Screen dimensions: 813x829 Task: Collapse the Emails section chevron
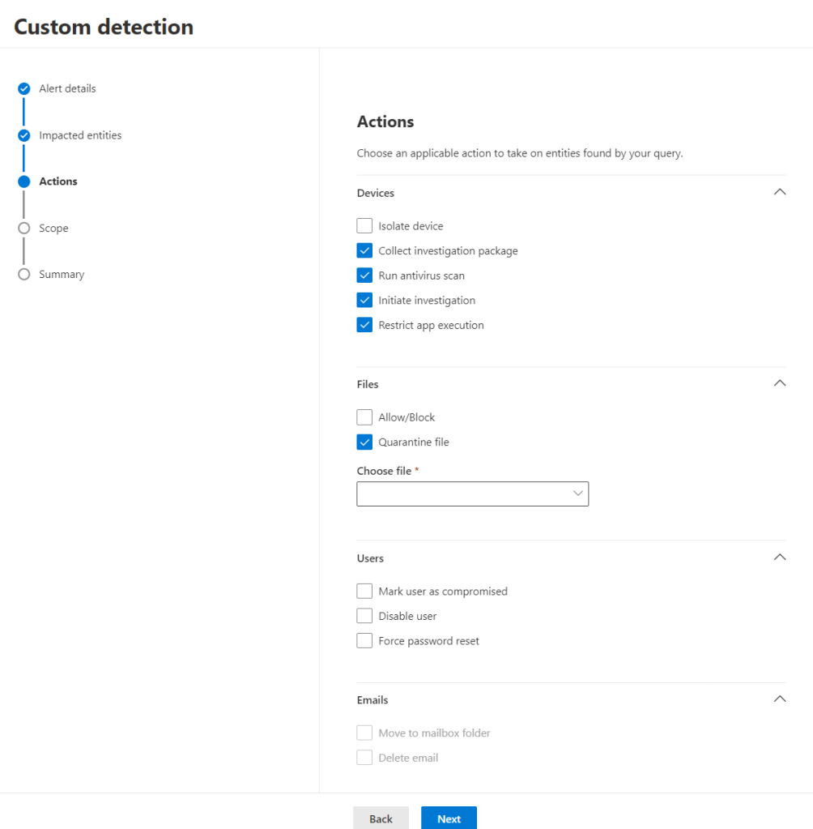coord(779,699)
